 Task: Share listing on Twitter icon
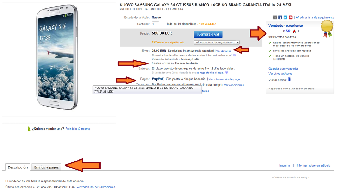point(285,18)
